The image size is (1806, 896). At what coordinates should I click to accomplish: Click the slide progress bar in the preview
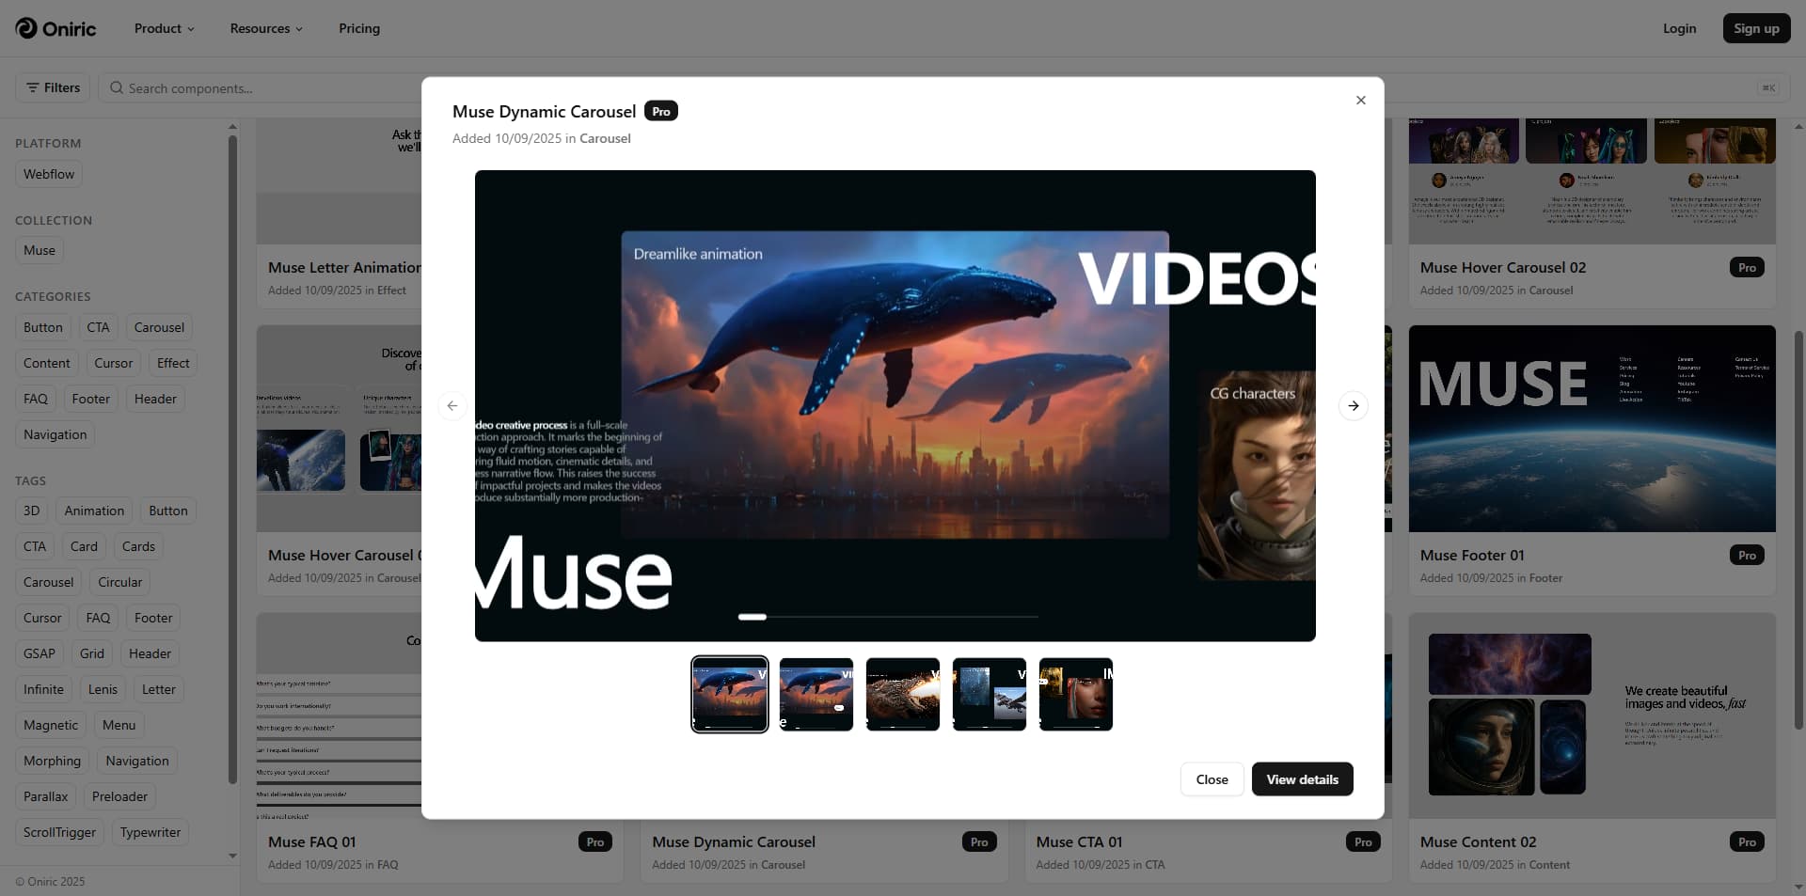[888, 617]
